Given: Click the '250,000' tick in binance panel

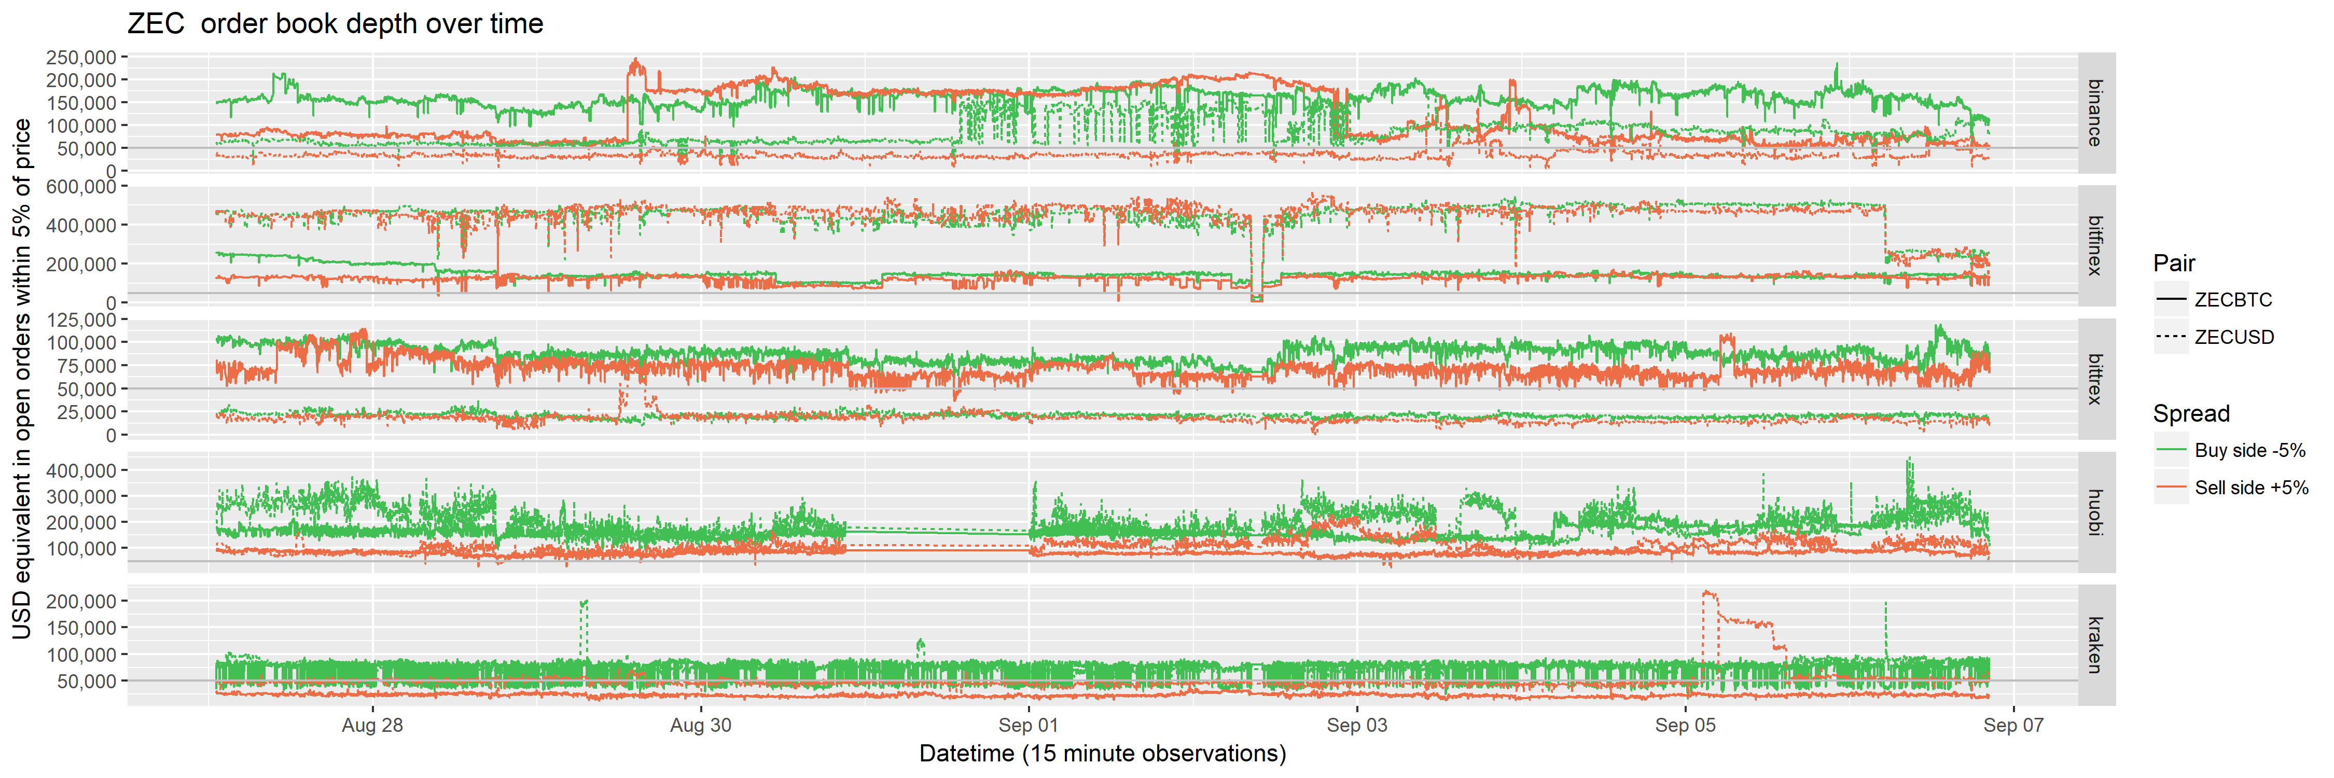Looking at the screenshot, I should click(80, 57).
